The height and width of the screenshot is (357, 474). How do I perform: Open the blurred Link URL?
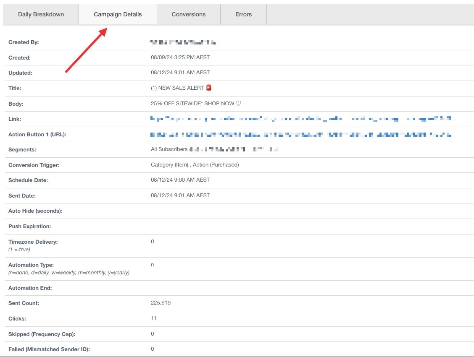[300, 119]
